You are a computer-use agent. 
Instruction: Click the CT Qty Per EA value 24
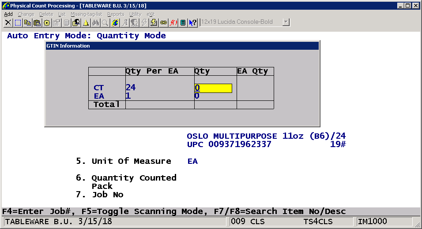click(x=131, y=87)
